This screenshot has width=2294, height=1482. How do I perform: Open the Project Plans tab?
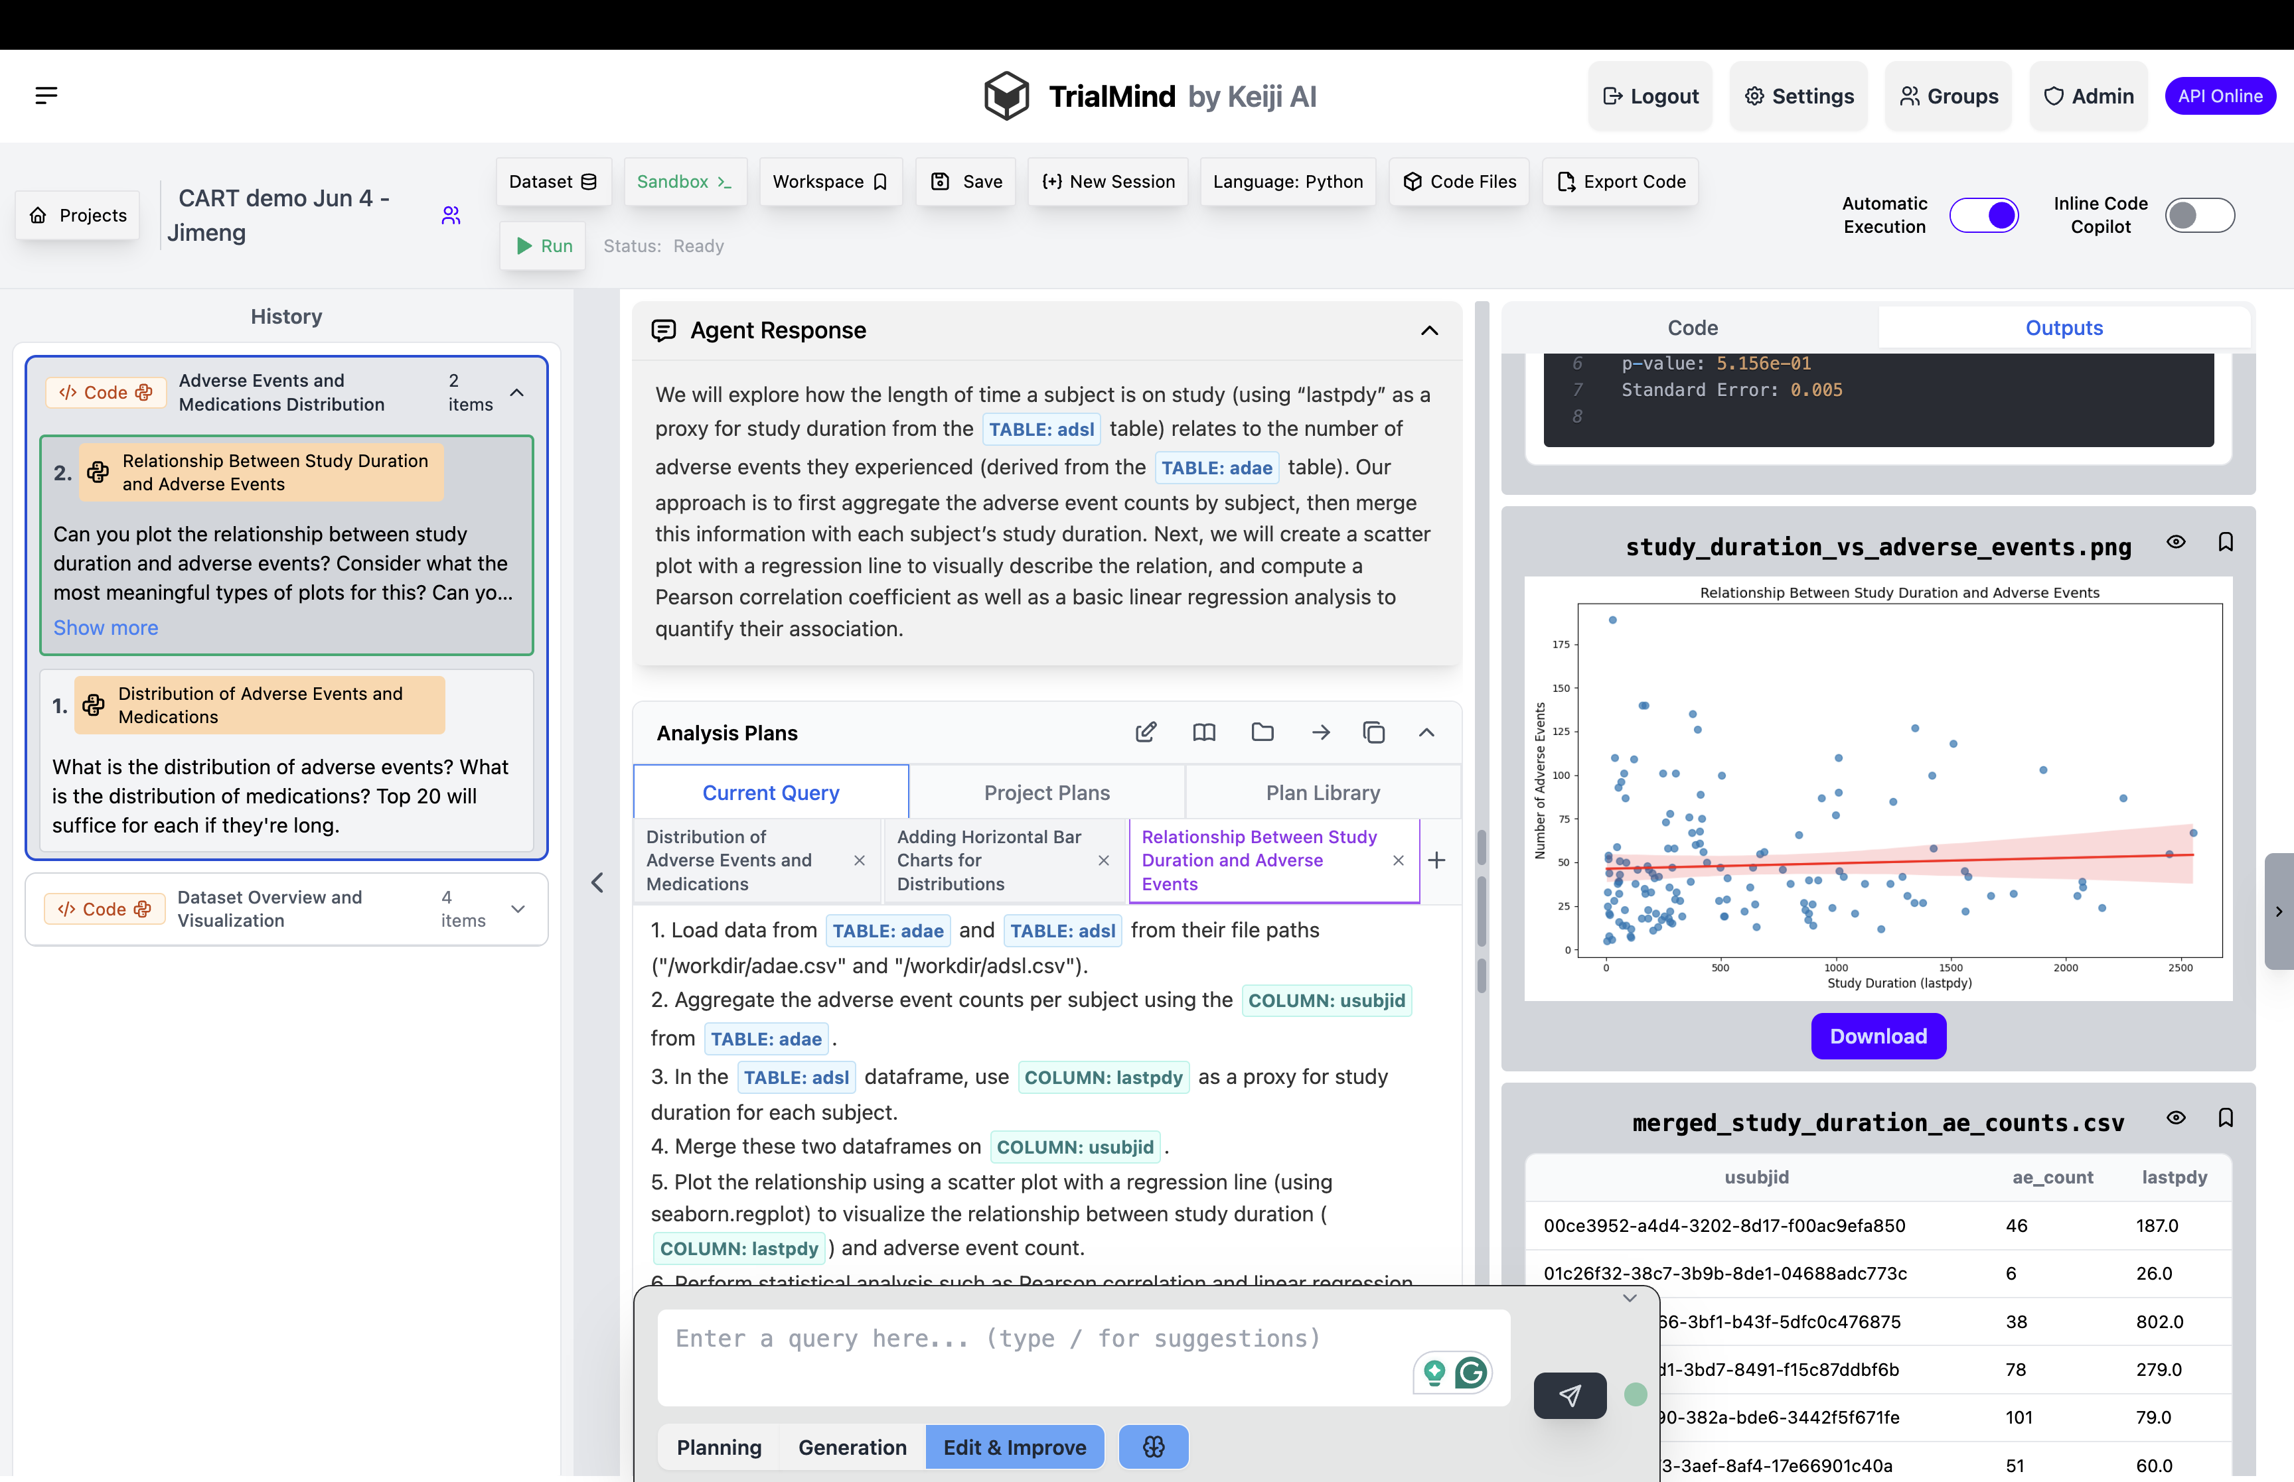(1046, 793)
